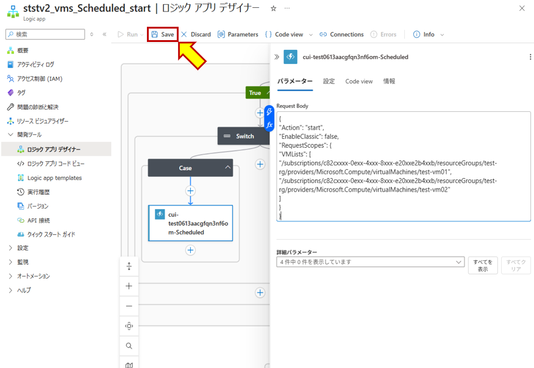534x368 pixels.
Task: Favorite this Logic app with star icon
Action: [x=273, y=9]
